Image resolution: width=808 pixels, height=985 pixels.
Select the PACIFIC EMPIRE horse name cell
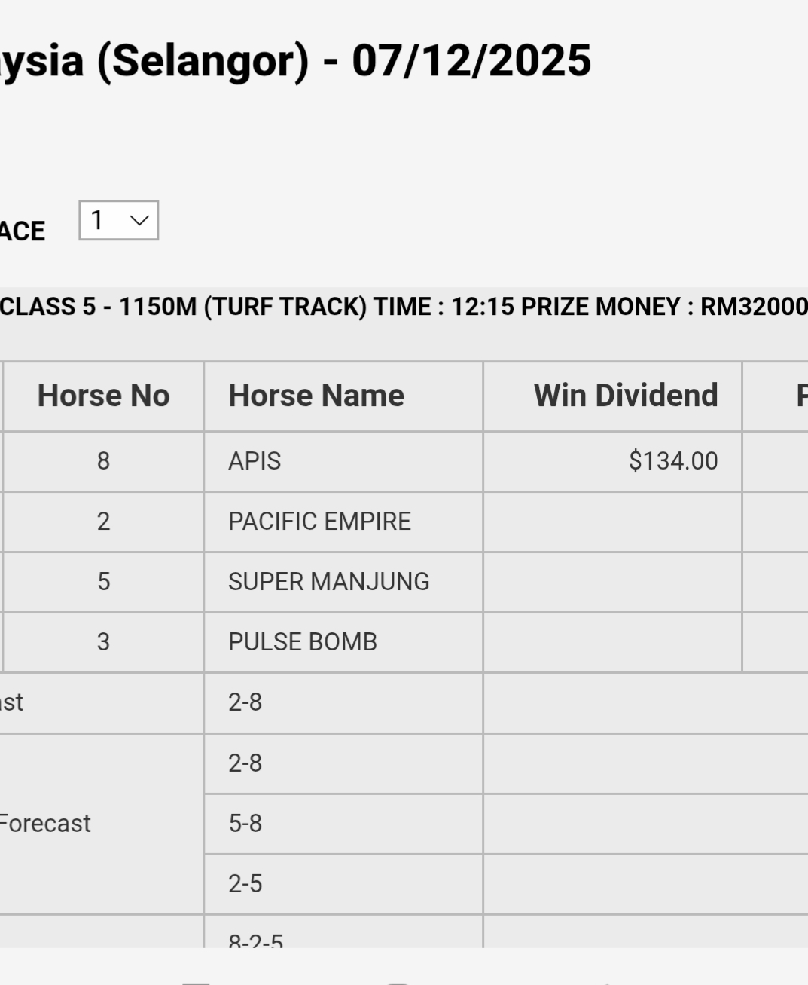click(319, 522)
